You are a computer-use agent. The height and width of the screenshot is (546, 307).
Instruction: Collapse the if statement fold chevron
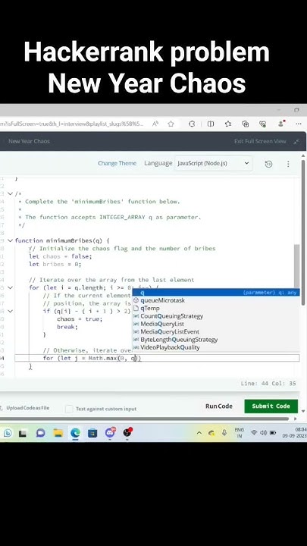(x=11, y=311)
